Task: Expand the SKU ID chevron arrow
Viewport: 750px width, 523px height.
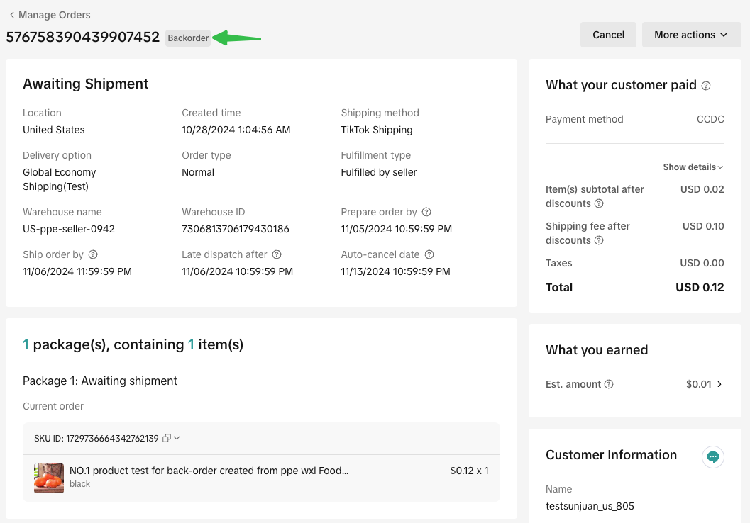Action: point(177,438)
